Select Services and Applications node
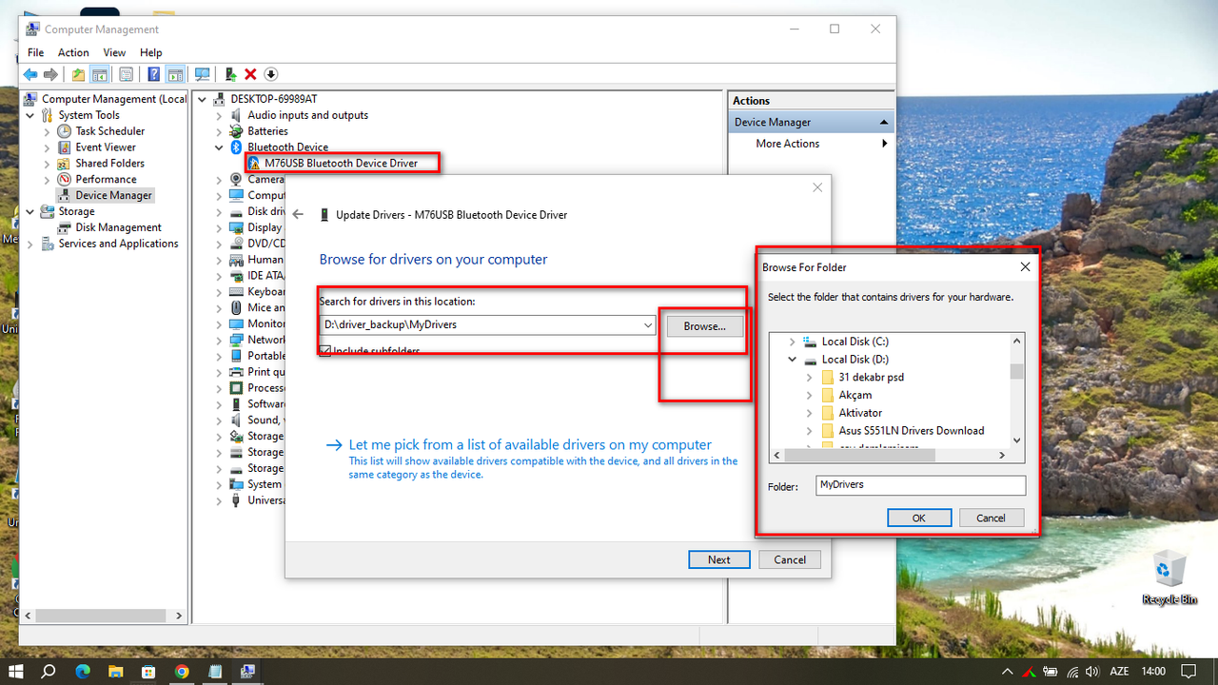This screenshot has height=685, width=1218. tap(118, 244)
